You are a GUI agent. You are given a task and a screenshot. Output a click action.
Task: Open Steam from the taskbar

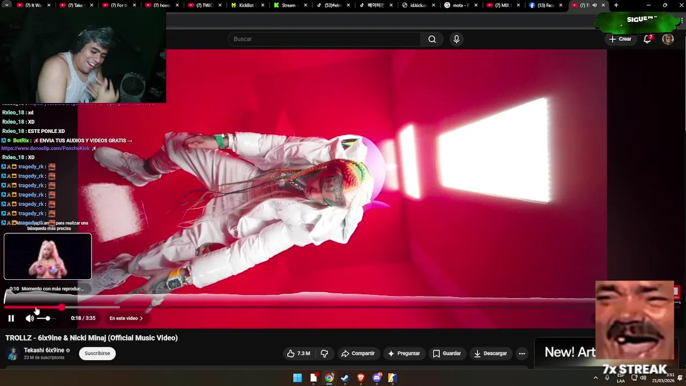345,378
